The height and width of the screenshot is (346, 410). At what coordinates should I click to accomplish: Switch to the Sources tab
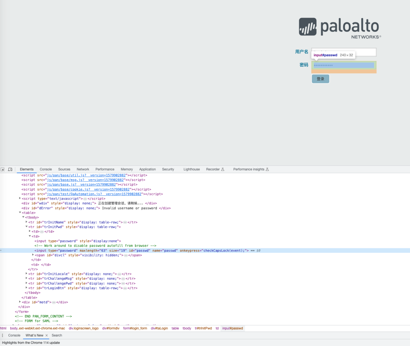click(x=64, y=169)
